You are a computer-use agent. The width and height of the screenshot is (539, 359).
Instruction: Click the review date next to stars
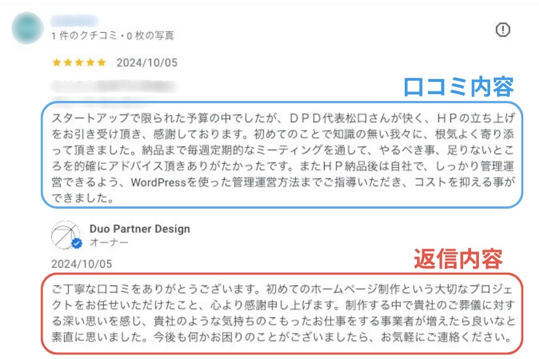[147, 63]
